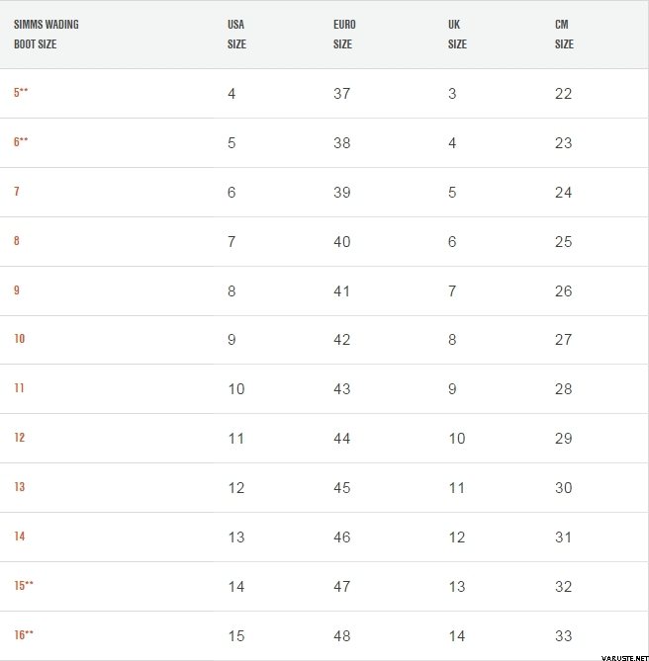Select UK size 10 cell
This screenshot has height=661, width=649.
(457, 439)
